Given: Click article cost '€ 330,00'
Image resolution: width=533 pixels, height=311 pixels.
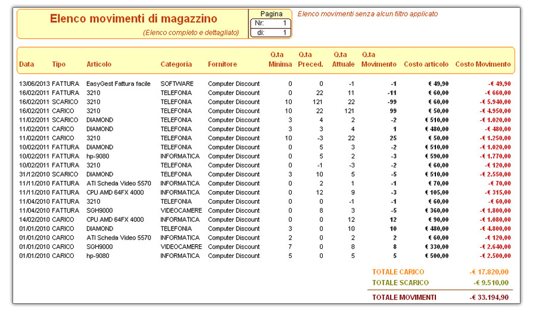Looking at the screenshot, I should [x=437, y=247].
